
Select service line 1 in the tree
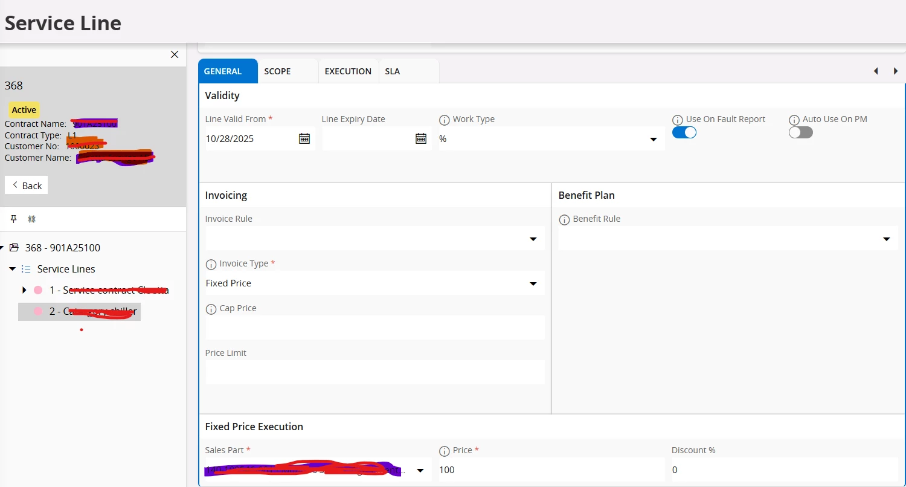pyautogui.click(x=109, y=290)
